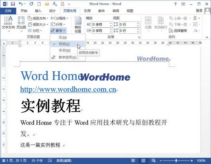Create a new blank document icon
The height and width of the screenshot is (164, 211).
pos(39,4)
